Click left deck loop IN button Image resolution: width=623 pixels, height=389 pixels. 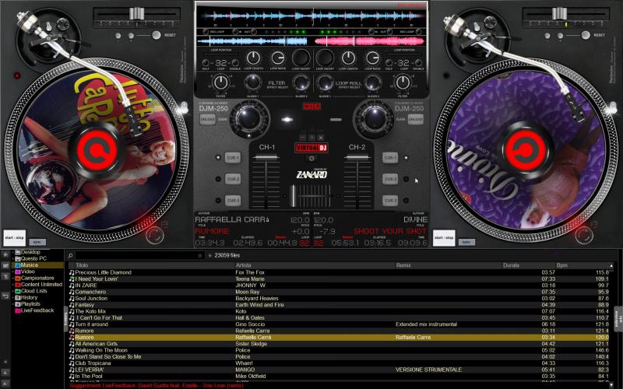[235, 32]
